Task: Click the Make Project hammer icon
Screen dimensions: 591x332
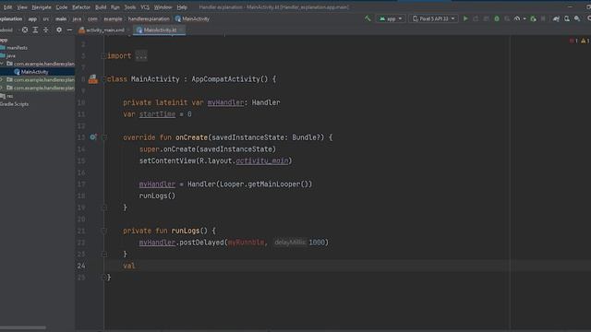Action: click(368, 18)
